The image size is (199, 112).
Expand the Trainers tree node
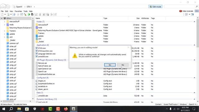pyautogui.click(x=5, y=31)
